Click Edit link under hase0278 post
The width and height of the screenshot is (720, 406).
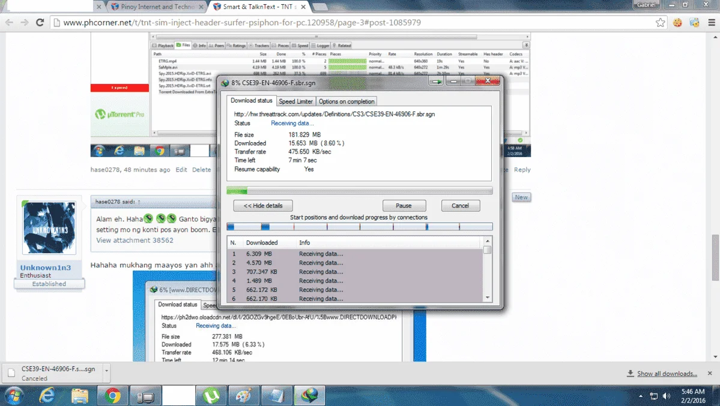181,170
